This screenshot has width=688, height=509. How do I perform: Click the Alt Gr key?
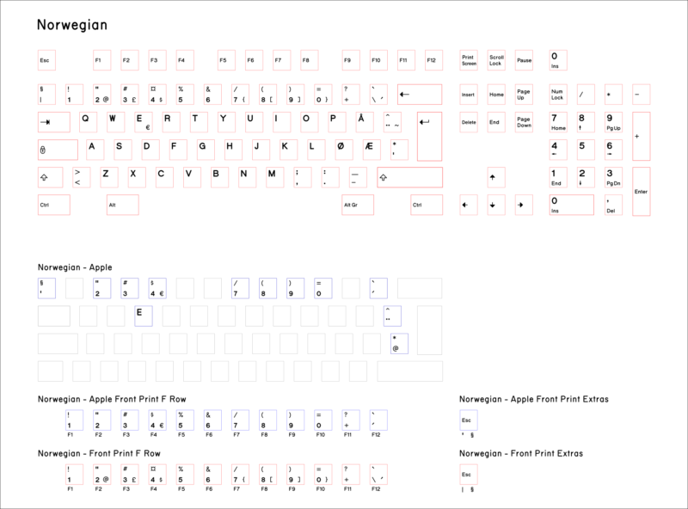(x=358, y=205)
